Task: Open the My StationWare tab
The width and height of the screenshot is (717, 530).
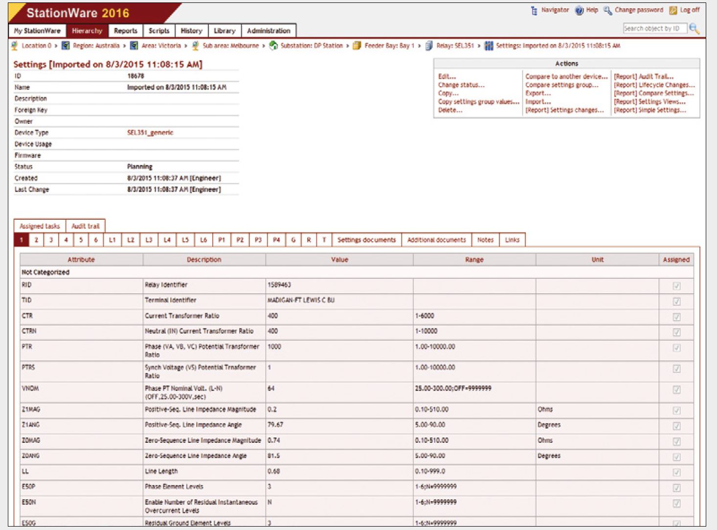Action: tap(38, 31)
